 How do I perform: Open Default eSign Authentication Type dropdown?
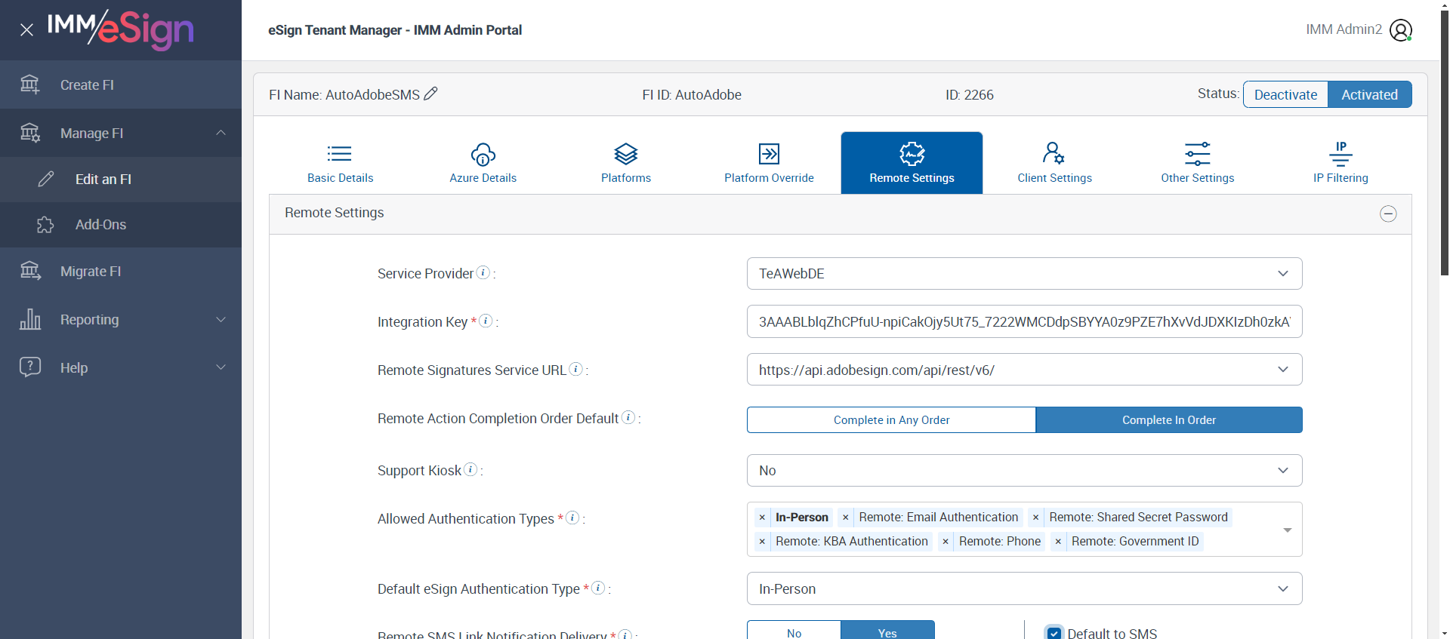click(1024, 589)
